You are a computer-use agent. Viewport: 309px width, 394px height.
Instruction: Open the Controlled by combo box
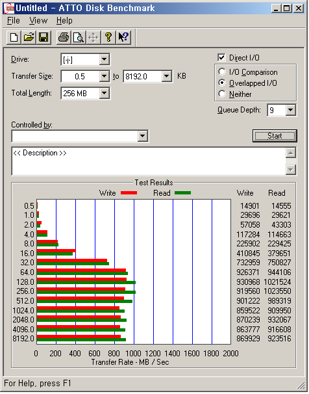pyautogui.click(x=80, y=136)
